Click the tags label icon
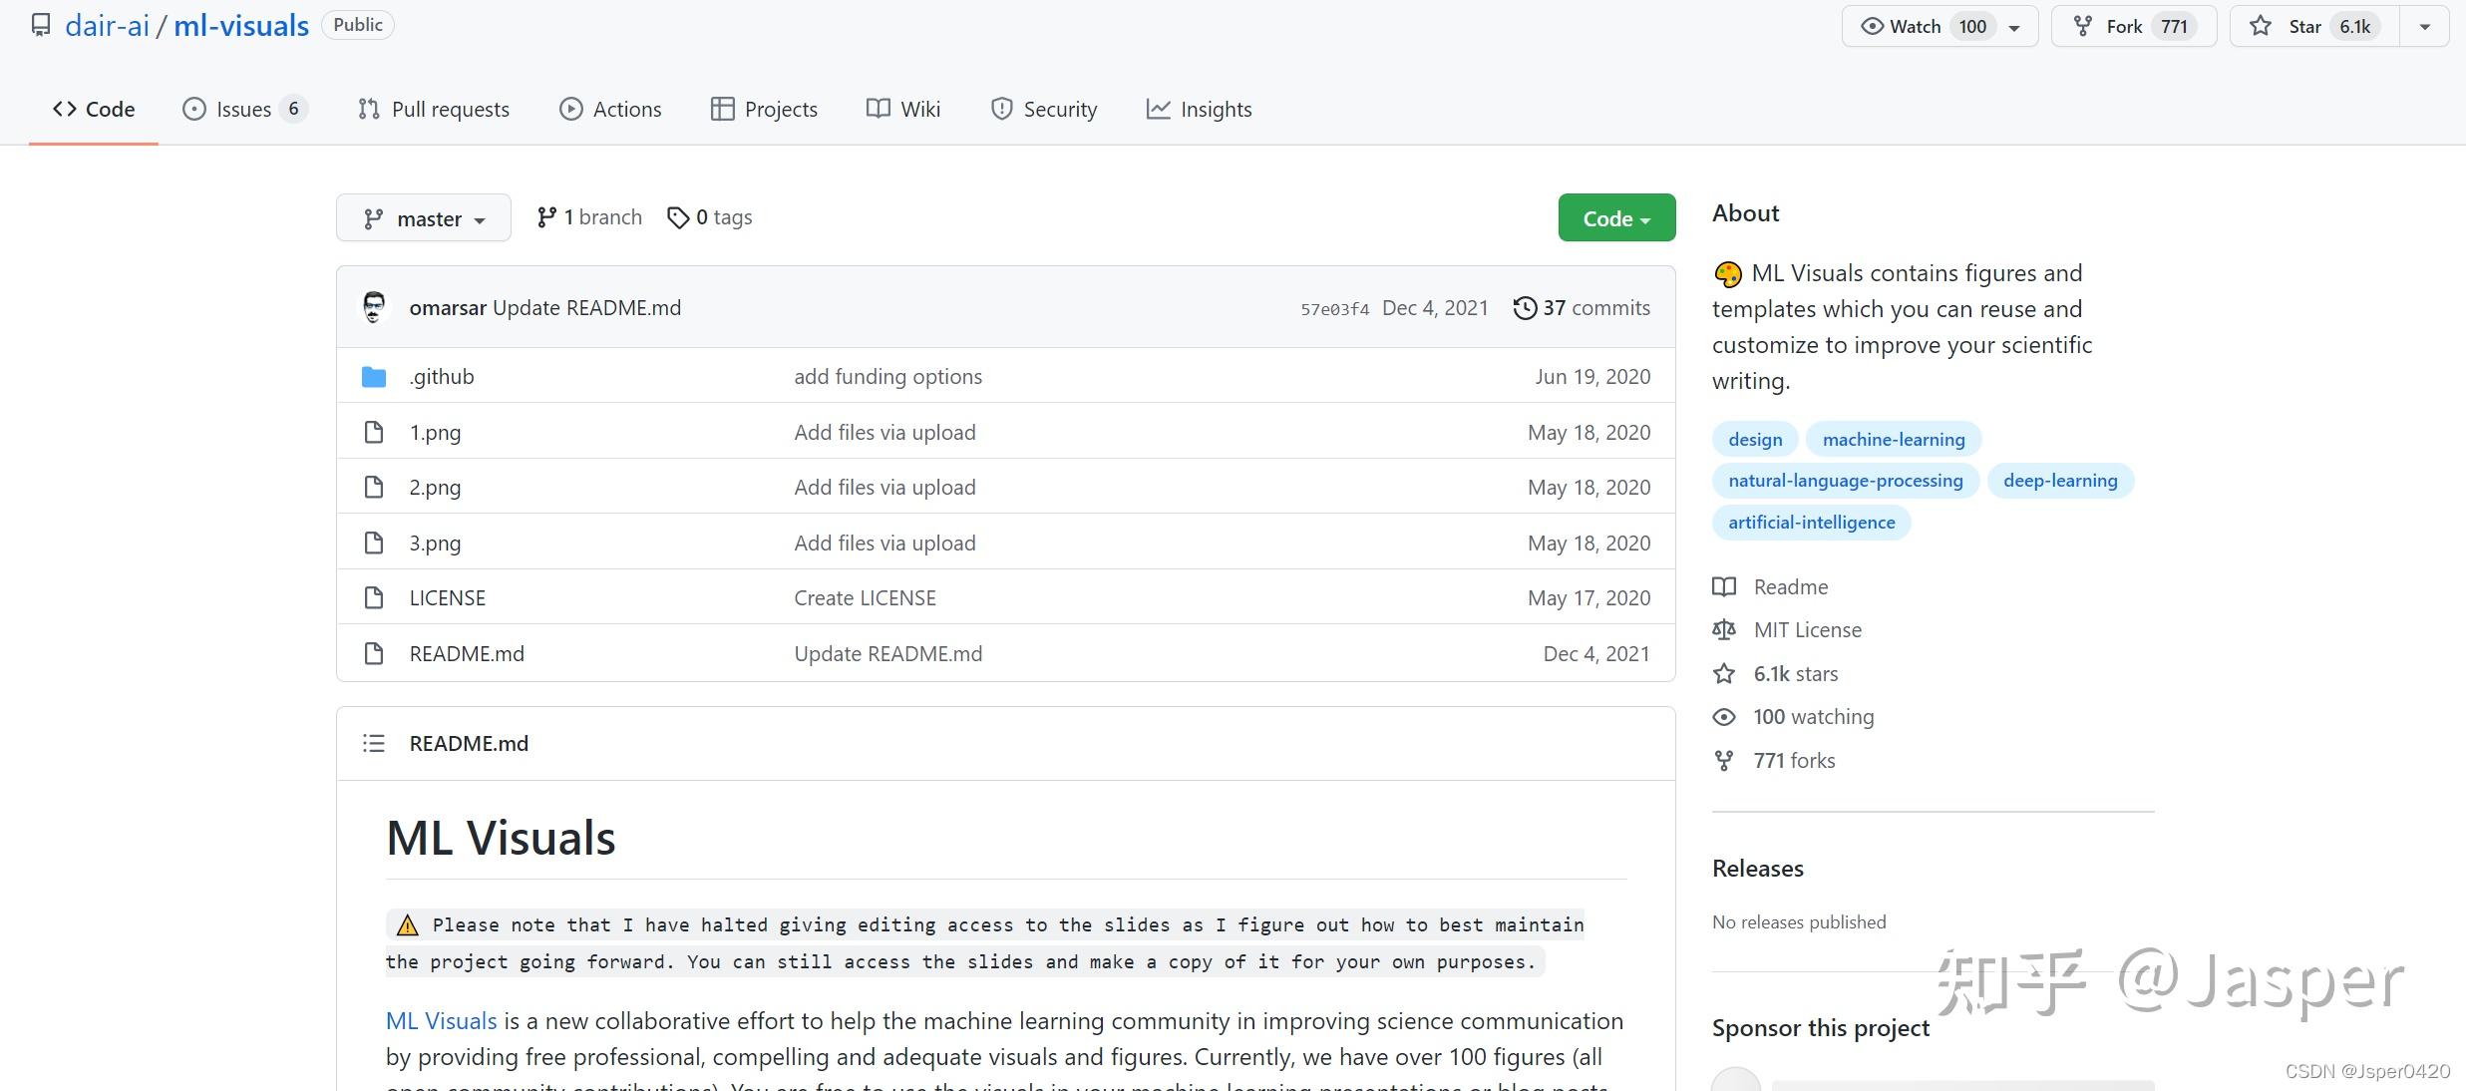This screenshot has height=1091, width=2466. click(678, 217)
